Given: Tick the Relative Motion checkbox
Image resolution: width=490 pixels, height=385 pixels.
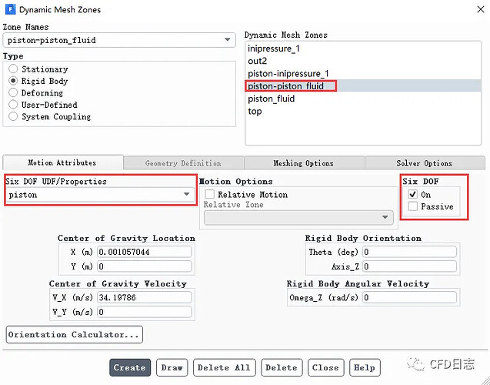Looking at the screenshot, I should 209,195.
